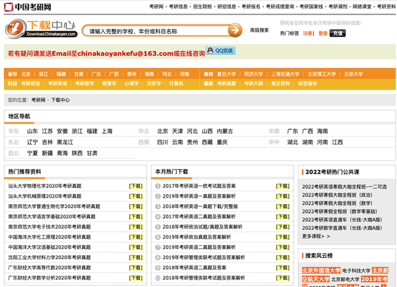Screen dimensions: 397x287
Task: Open 考研成绩查询 in the top navigation
Action: [280, 7]
